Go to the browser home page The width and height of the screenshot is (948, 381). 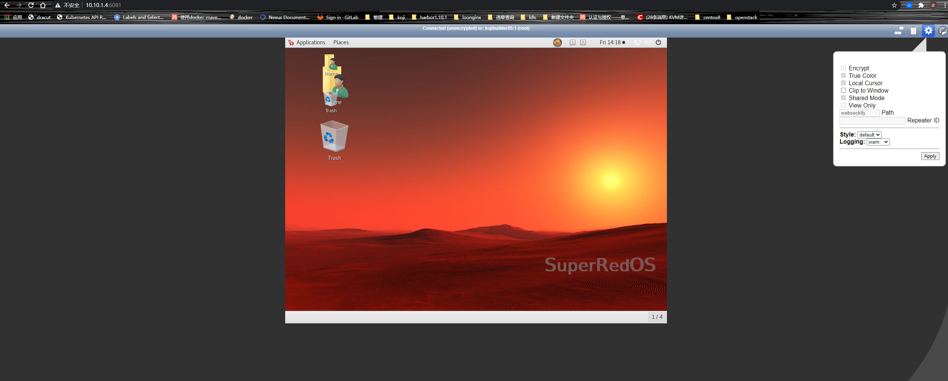[x=43, y=5]
